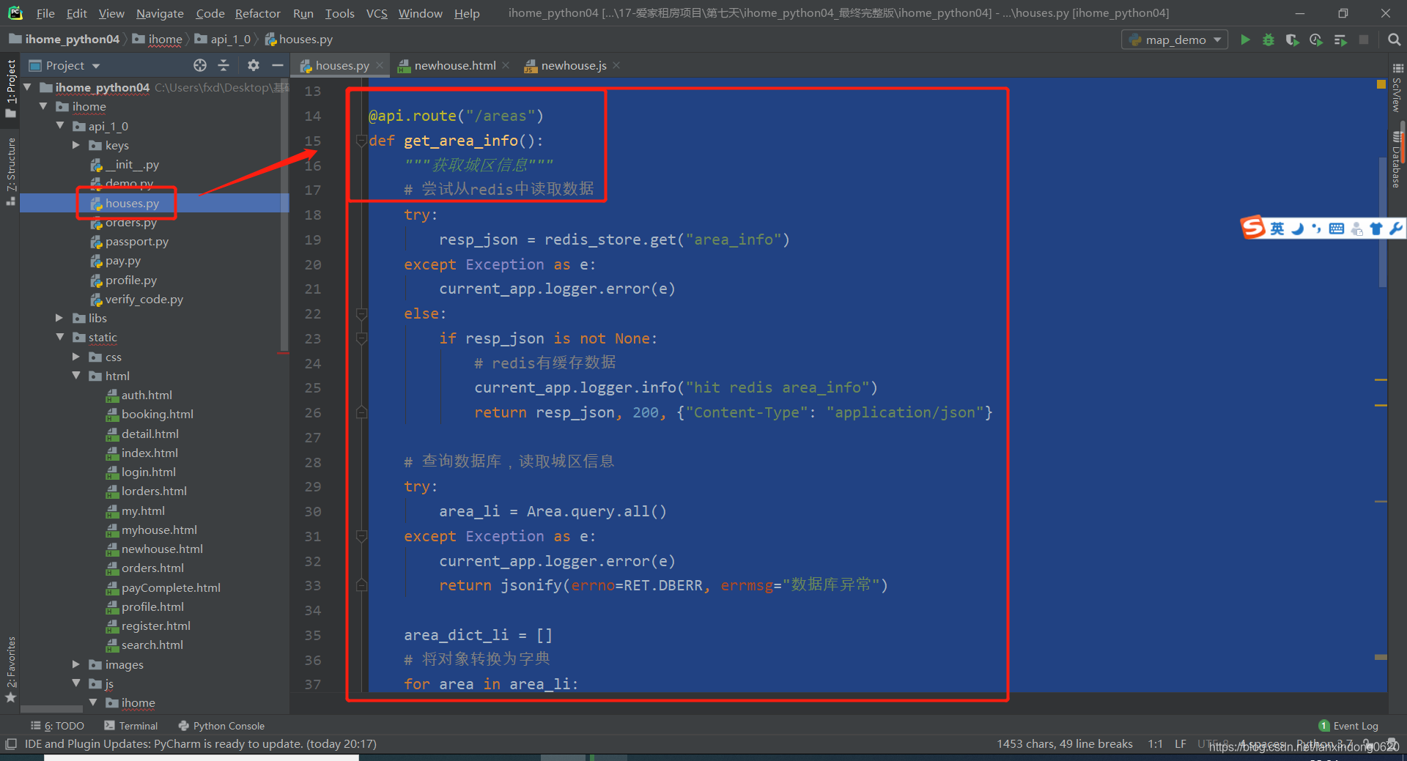This screenshot has width=1407, height=761.
Task: Click the build concurrency toolbar icon
Action: pos(1340,40)
